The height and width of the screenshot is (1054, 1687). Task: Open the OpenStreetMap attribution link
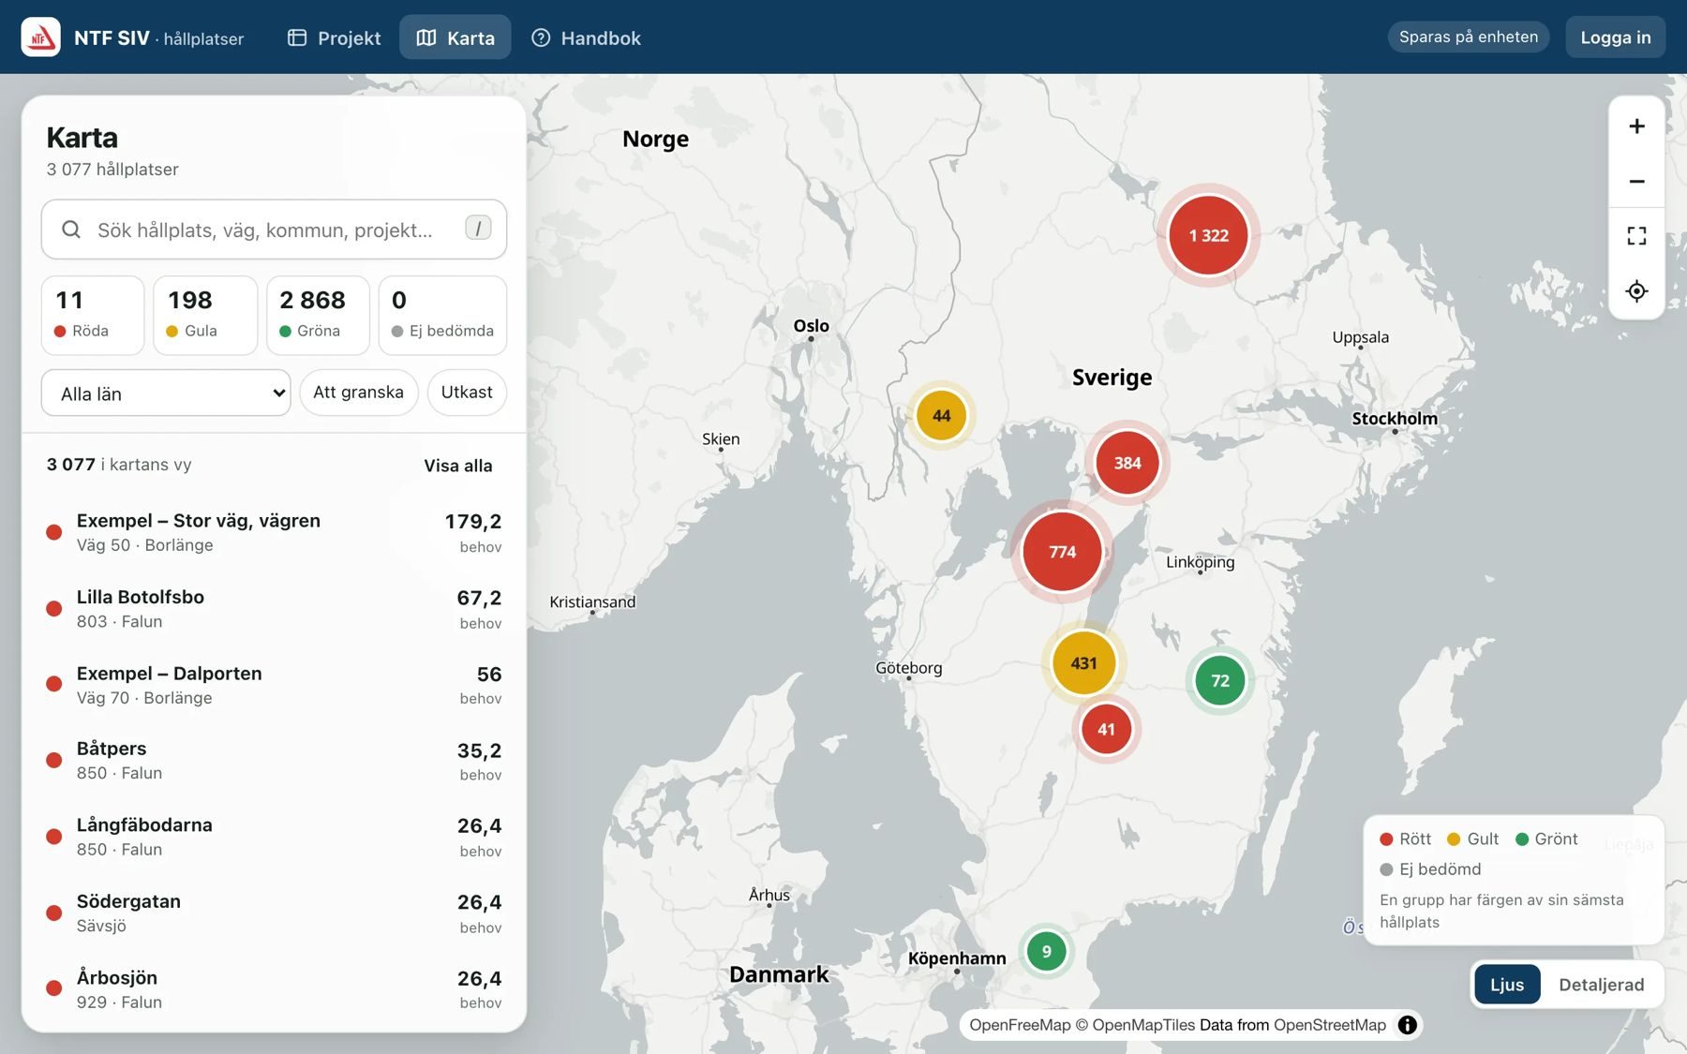[x=1329, y=1025]
